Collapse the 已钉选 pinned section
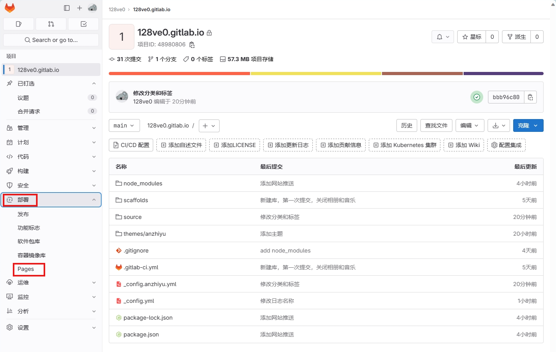 pos(51,84)
